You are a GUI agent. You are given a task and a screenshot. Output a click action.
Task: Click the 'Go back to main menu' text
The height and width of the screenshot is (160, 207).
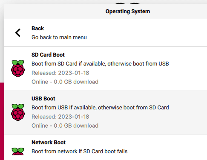(59, 37)
